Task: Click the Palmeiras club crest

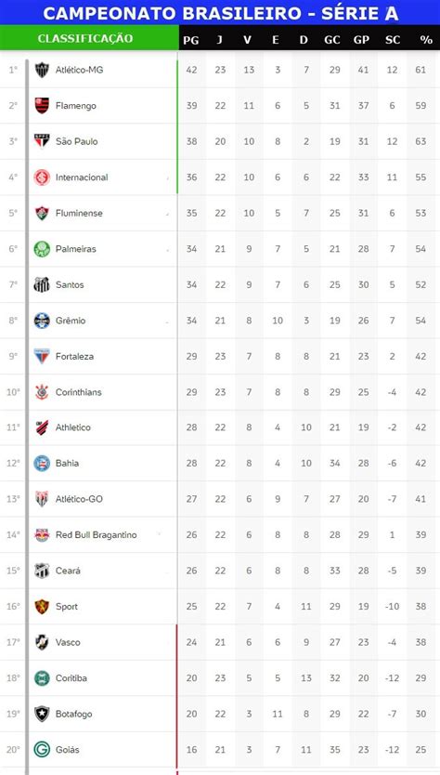Action: (x=42, y=249)
